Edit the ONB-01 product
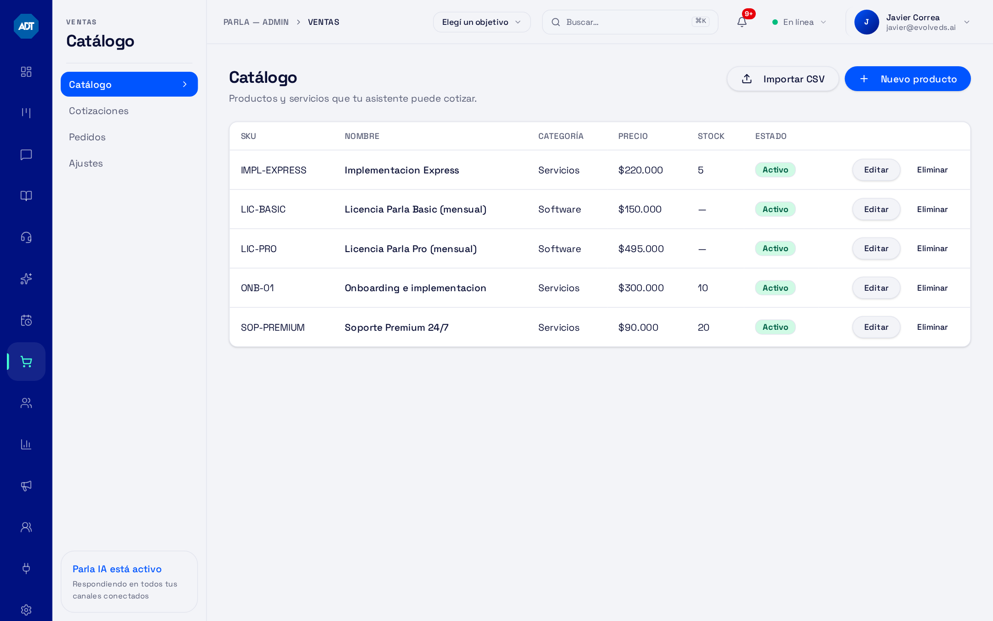This screenshot has width=993, height=621. 876,288
